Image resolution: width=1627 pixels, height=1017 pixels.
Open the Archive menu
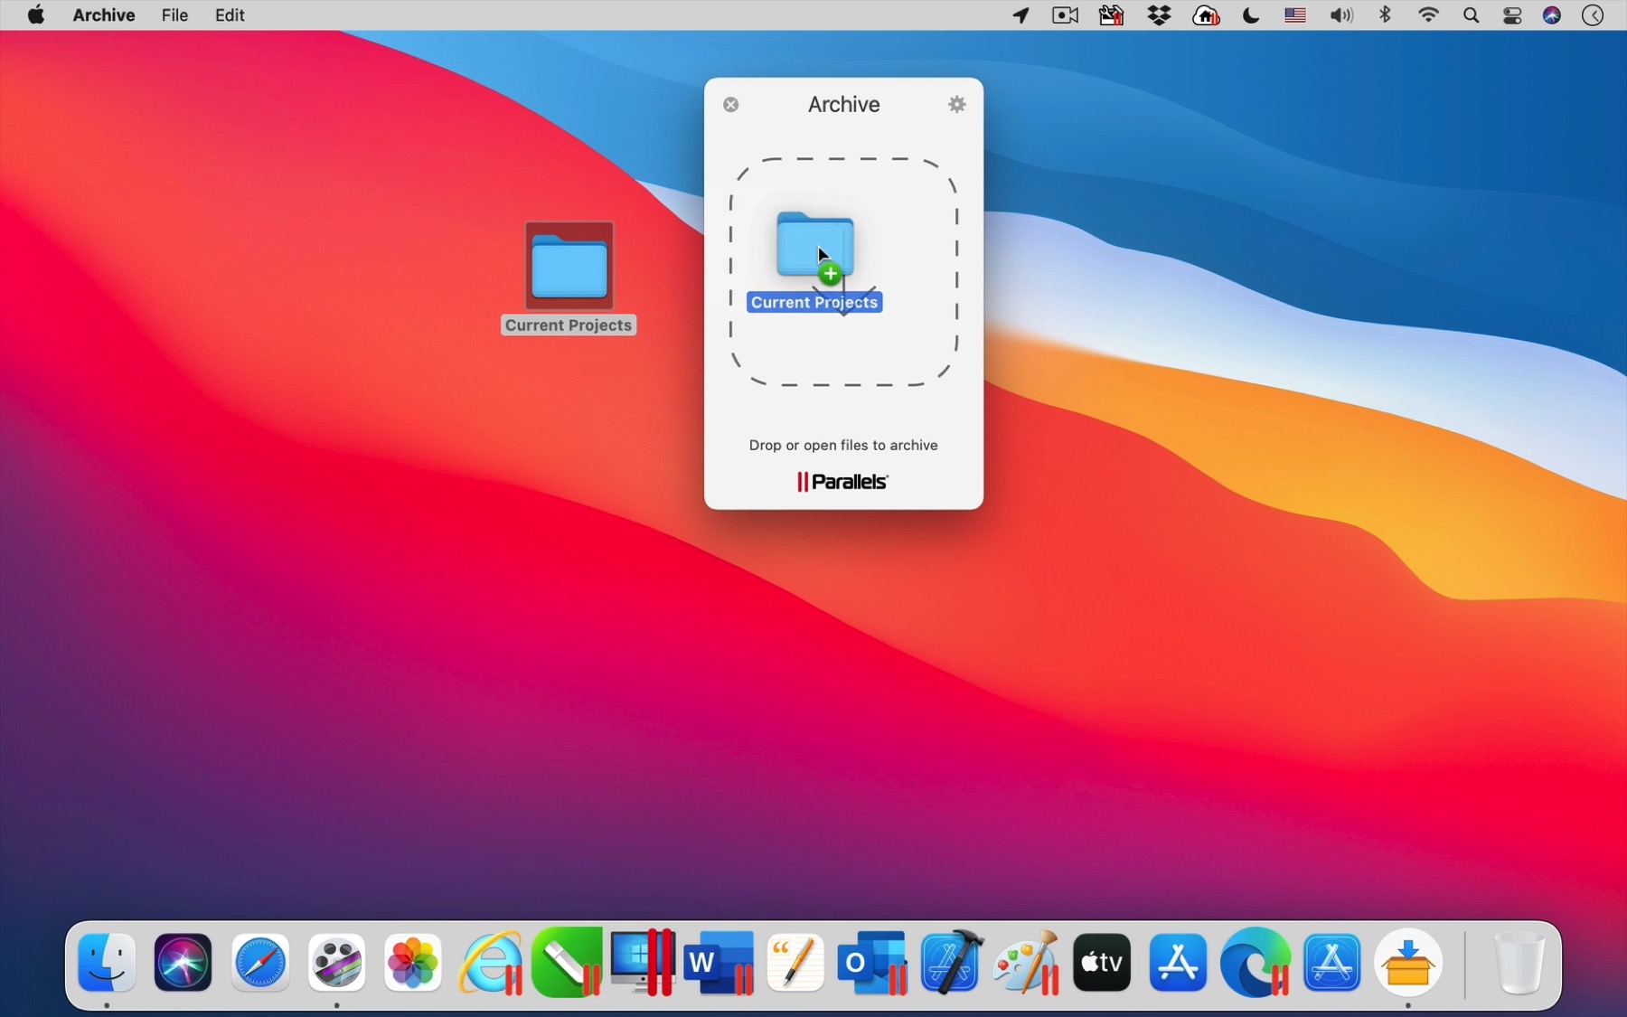pos(104,14)
